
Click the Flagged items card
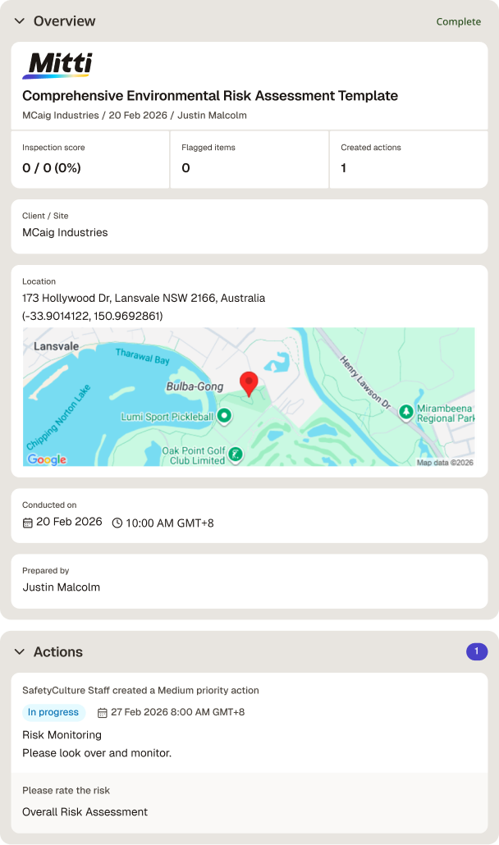coord(249,159)
